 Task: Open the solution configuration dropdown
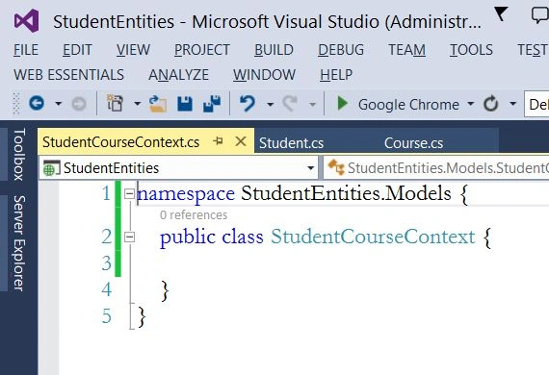click(536, 104)
